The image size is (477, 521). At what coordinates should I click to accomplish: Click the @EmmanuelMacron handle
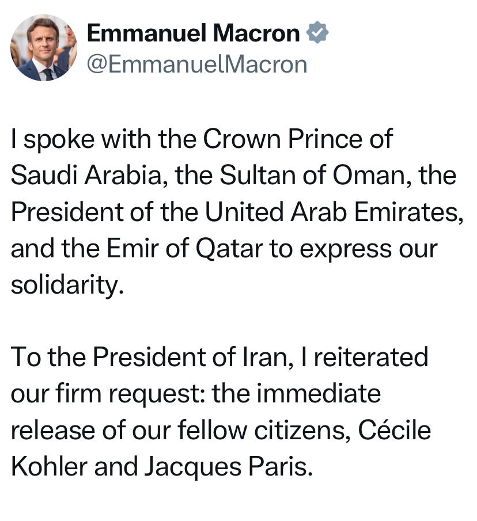tap(197, 65)
